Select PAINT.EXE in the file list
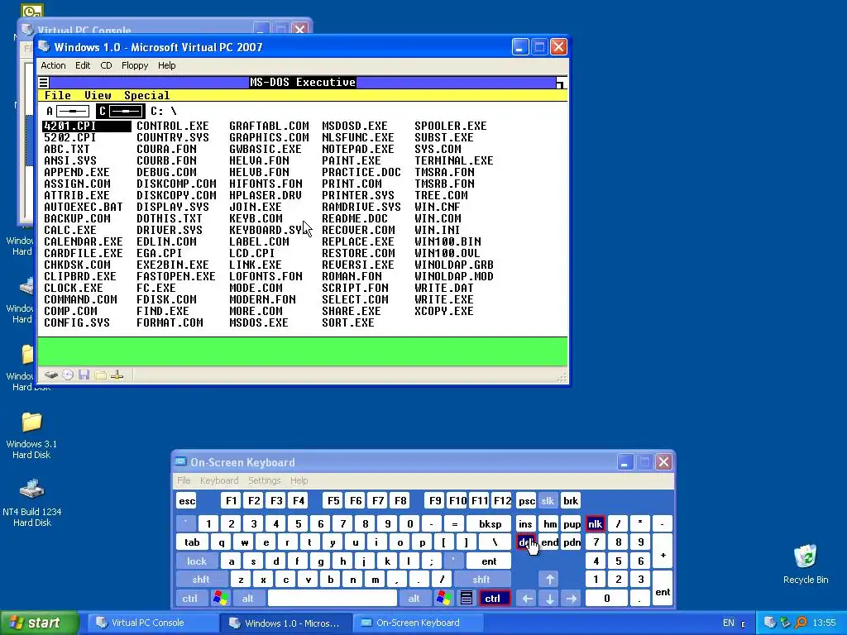Viewport: 847px width, 635px height. point(352,161)
